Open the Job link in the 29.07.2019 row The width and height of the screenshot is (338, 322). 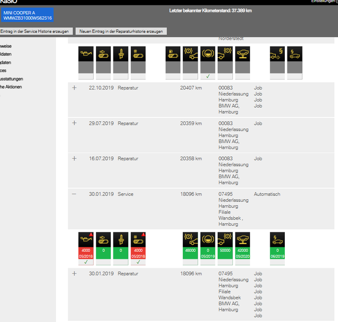point(258,123)
